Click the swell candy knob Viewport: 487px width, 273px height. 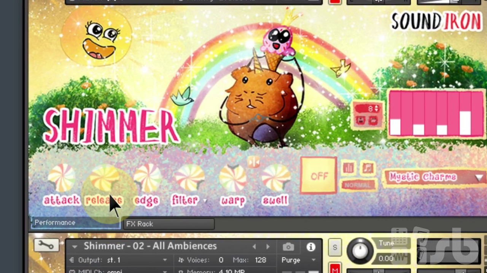tap(276, 177)
